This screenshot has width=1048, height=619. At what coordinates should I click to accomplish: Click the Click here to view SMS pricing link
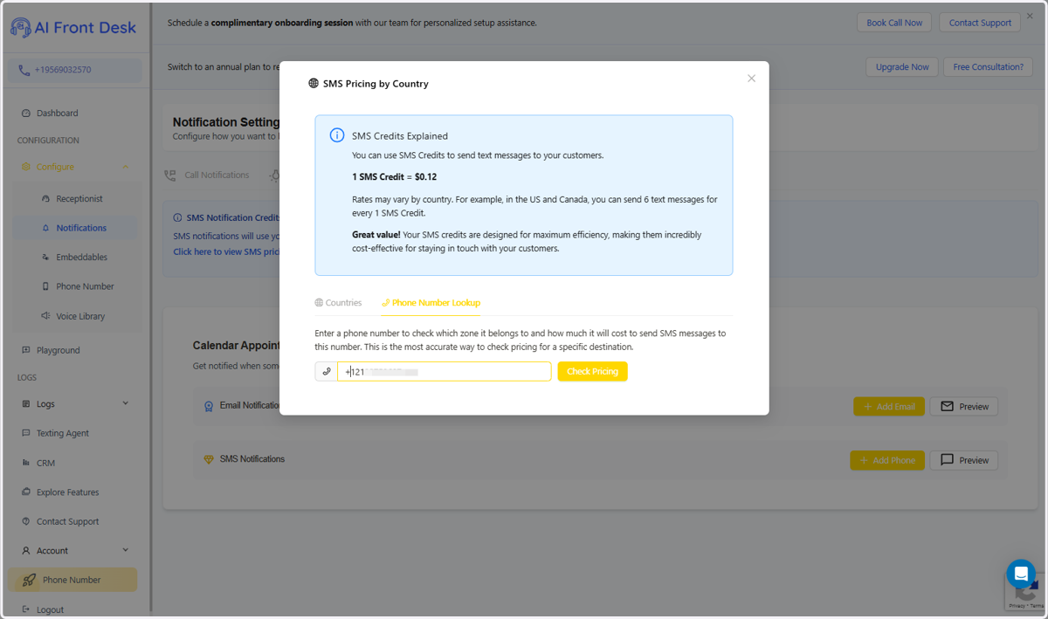[x=226, y=251]
